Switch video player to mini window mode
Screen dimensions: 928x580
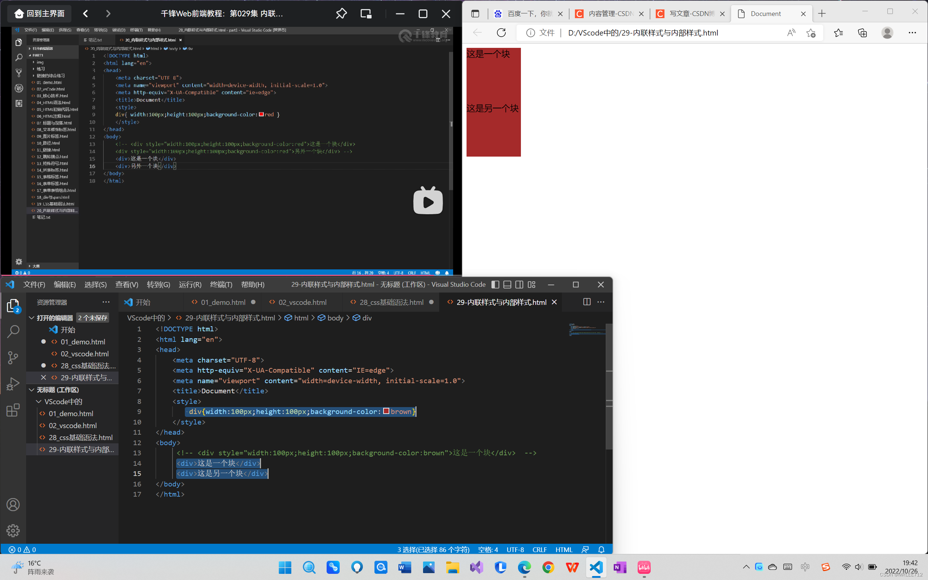coord(366,14)
